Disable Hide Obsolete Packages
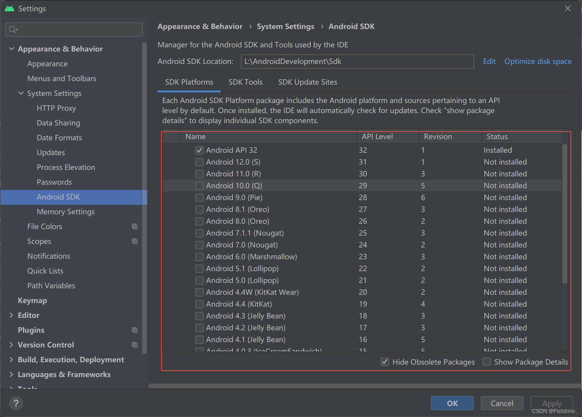Screen dimensions: 582x417 pyautogui.click(x=385, y=362)
